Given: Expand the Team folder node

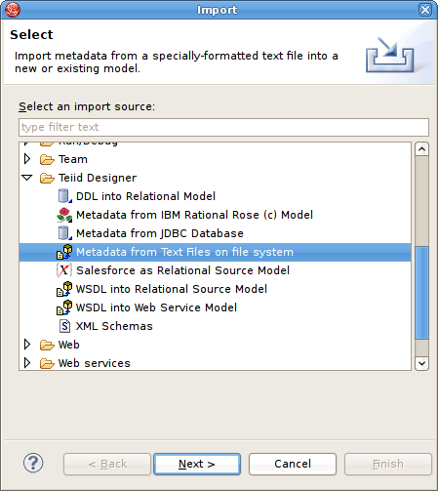Looking at the screenshot, I should click(27, 159).
